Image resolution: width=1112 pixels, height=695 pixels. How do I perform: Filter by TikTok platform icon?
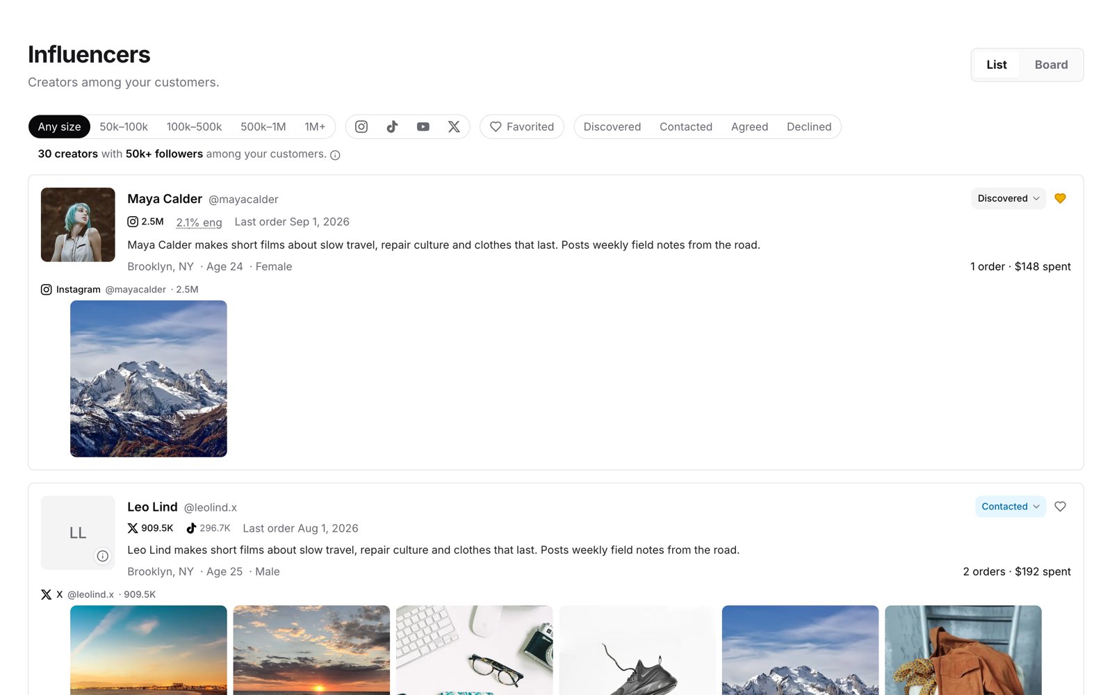[x=392, y=126]
